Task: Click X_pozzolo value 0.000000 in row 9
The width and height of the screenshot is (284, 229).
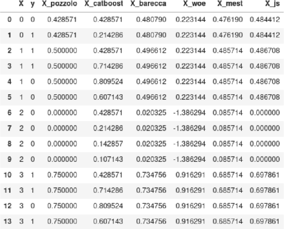Action: 62,159
